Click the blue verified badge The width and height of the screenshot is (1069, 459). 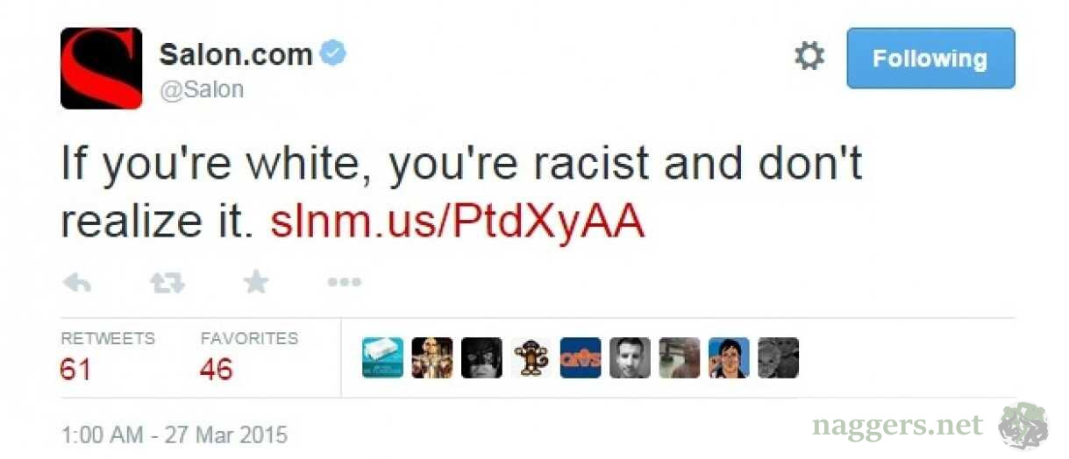tap(333, 54)
